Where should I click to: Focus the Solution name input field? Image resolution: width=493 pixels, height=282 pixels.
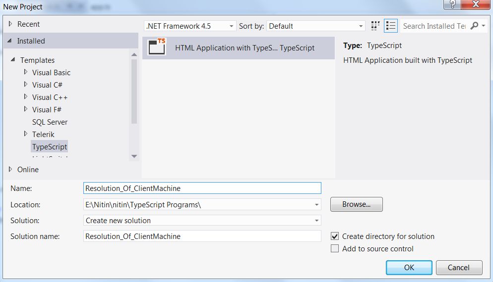pos(202,236)
